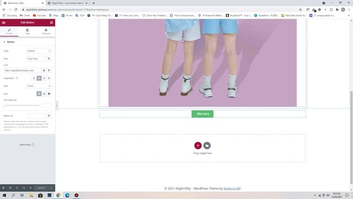The image size is (353, 199).
Task: Open the Elementor hamburger menu
Action: [4, 23]
